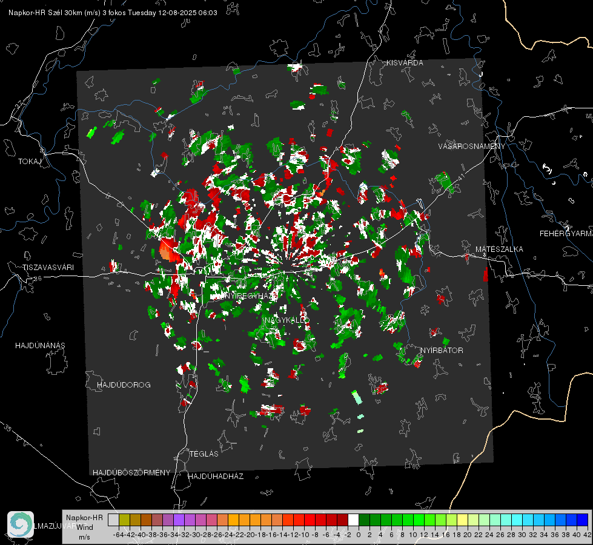Select the white swatch in the wind legend
593x545 pixels.
coord(353,520)
